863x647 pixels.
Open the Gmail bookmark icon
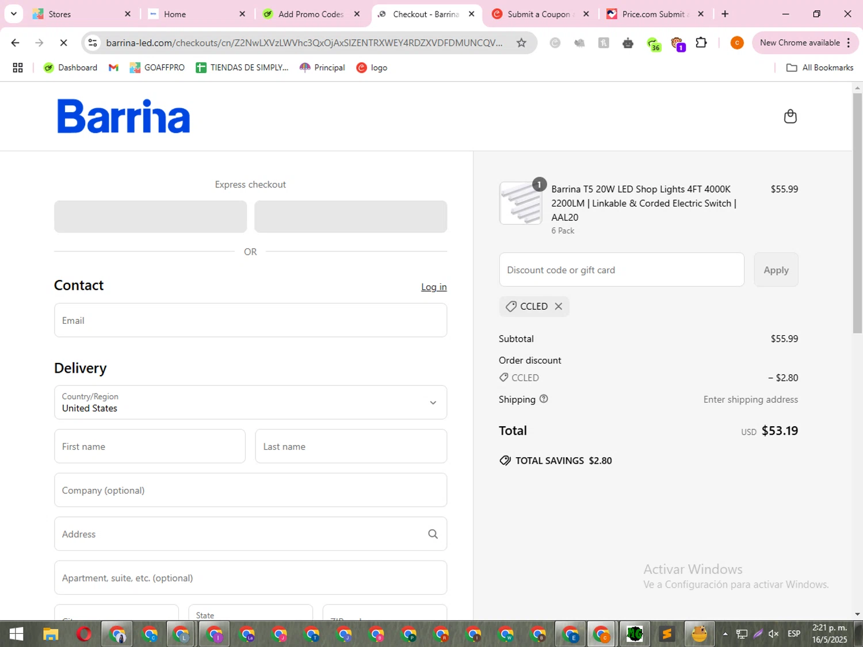[113, 68]
